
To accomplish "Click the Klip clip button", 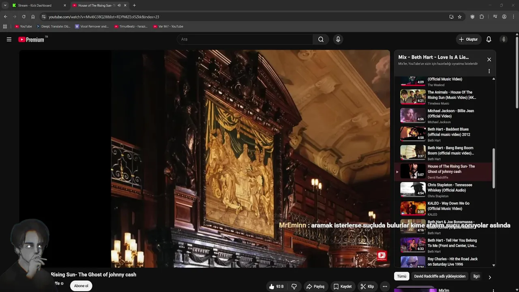I will pyautogui.click(x=367, y=286).
